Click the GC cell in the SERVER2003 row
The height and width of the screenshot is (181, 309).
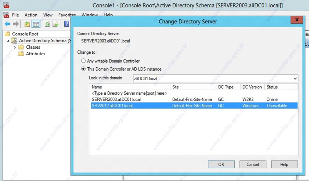point(221,99)
